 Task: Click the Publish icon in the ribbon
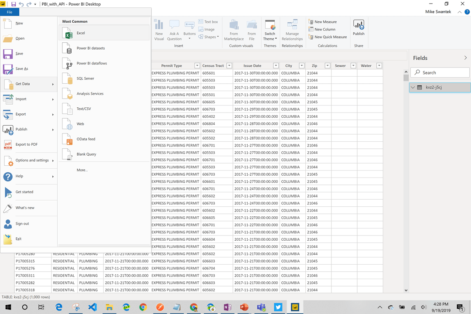(358, 27)
